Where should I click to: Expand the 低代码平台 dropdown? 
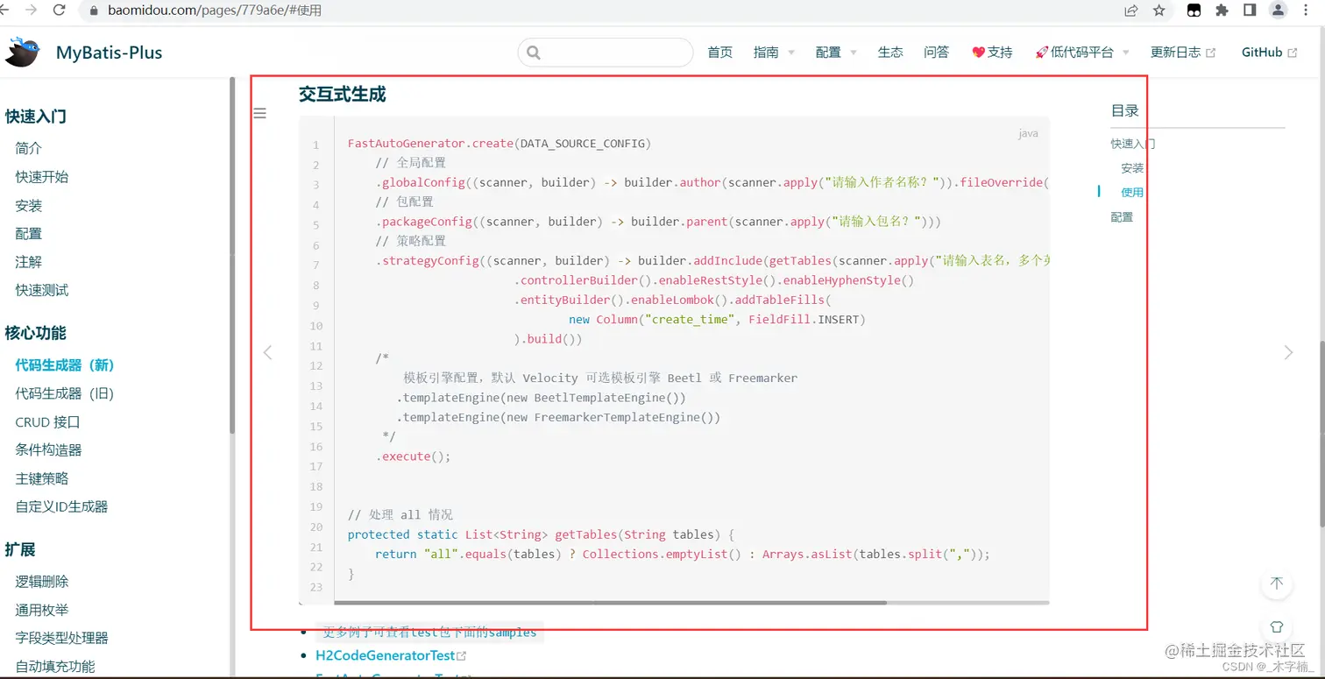[1082, 53]
